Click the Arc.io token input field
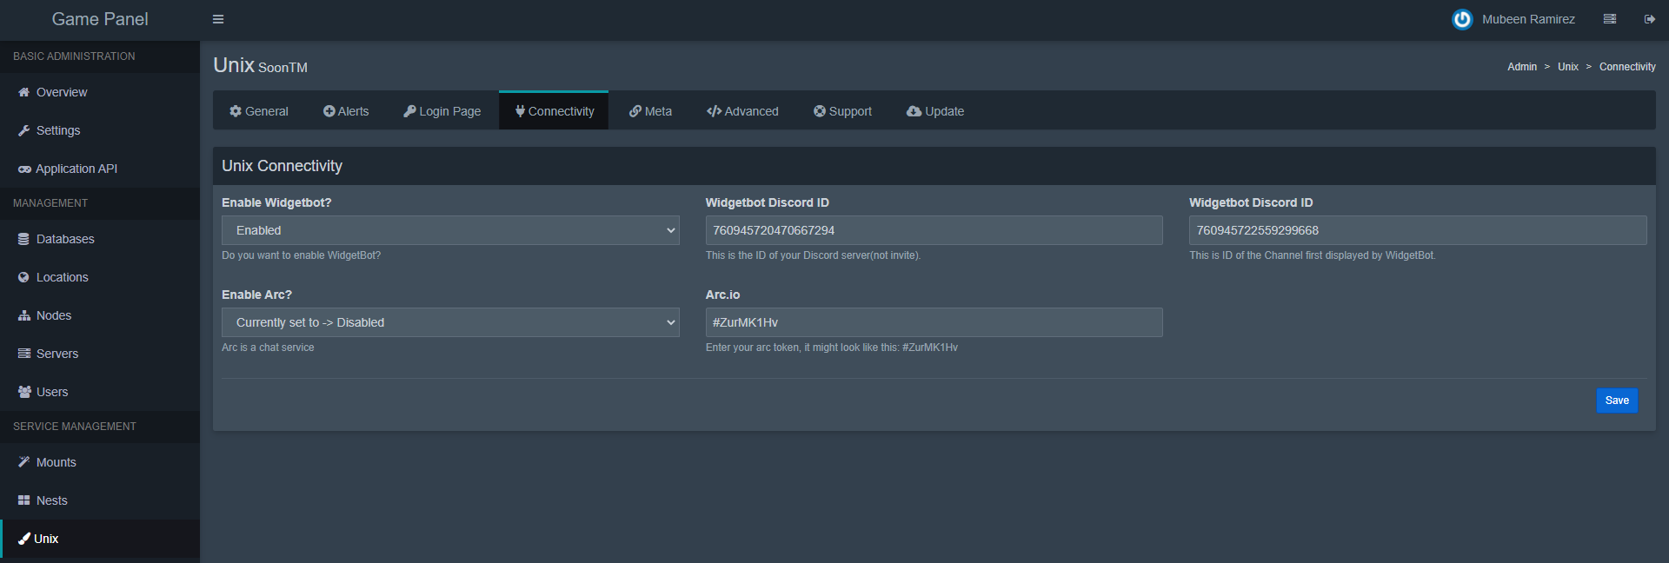Viewport: 1669px width, 563px height. tap(934, 322)
